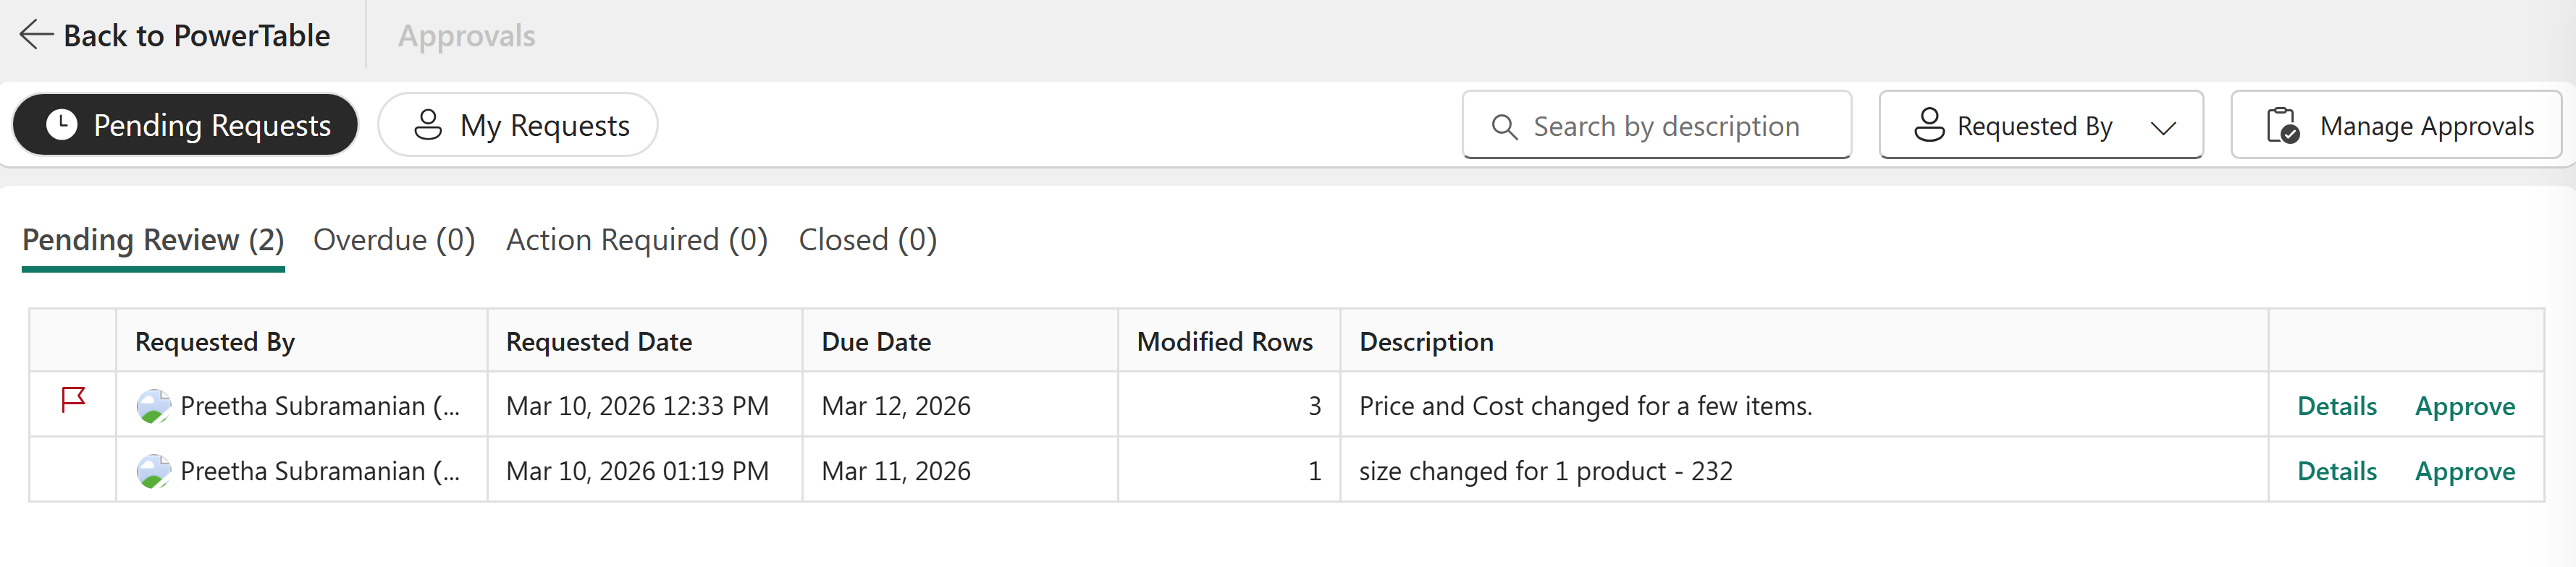Click the red flag on first request

coord(73,400)
